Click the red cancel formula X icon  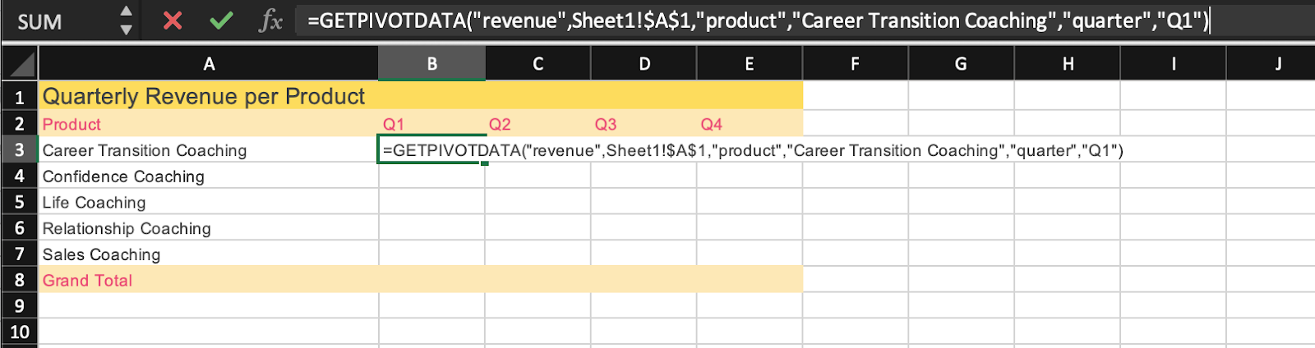pos(173,21)
